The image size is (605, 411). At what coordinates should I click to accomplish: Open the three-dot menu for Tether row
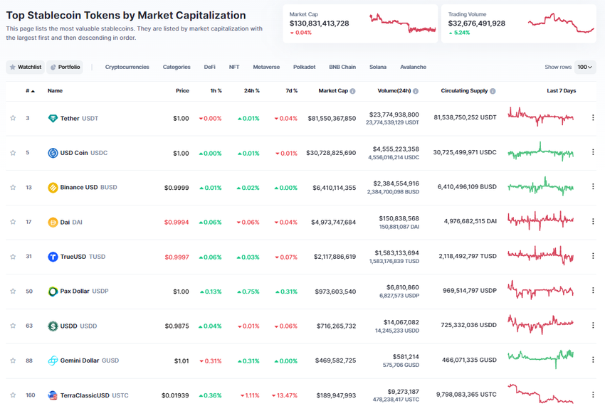pyautogui.click(x=593, y=118)
